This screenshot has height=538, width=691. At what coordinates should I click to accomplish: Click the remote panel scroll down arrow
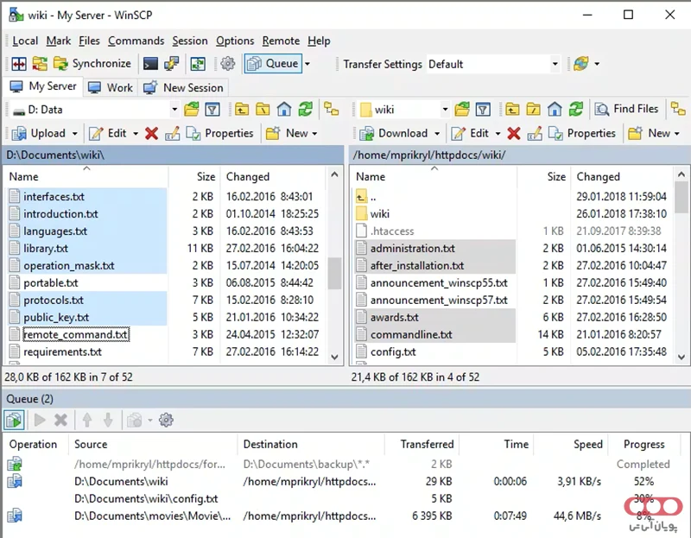(x=681, y=357)
